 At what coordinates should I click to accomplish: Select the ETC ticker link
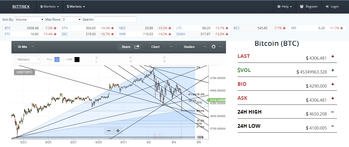coord(8,34)
